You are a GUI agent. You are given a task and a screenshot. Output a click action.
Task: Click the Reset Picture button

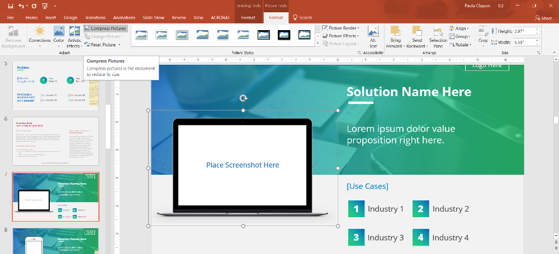[x=103, y=45]
